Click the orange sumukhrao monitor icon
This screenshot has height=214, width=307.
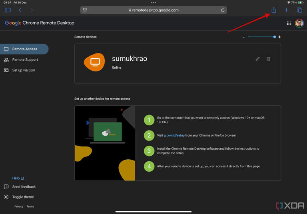94,62
